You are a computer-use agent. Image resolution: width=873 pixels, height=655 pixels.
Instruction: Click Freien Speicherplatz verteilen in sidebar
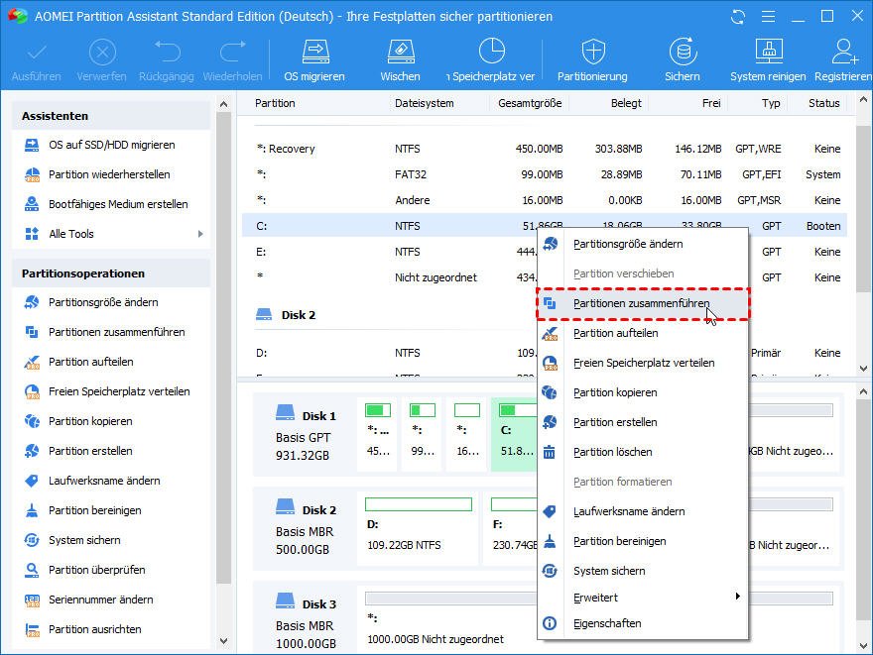(119, 392)
